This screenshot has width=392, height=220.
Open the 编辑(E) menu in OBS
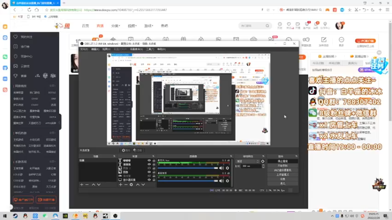(x=95, y=49)
